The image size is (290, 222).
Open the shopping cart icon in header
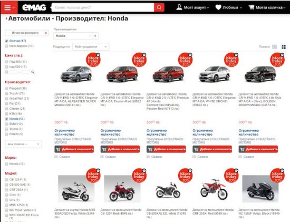[x=251, y=7]
